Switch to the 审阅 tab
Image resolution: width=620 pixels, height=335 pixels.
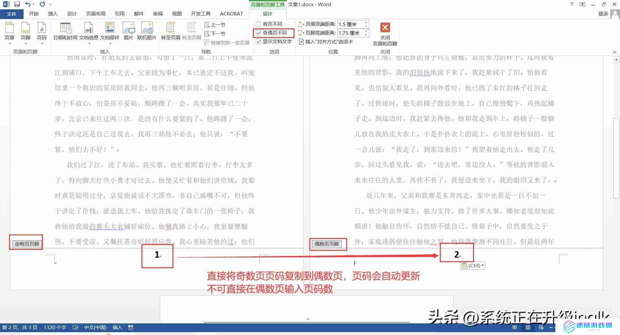point(158,14)
